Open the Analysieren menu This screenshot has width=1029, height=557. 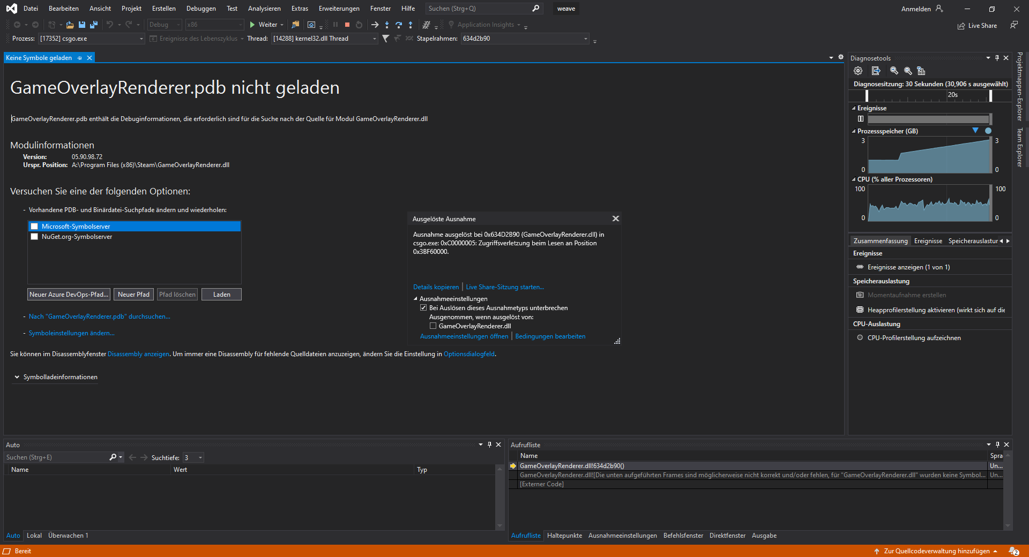point(264,9)
